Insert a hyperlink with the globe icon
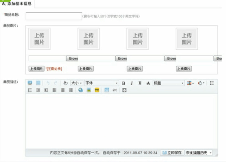The width and height of the screenshot is (226, 162). coord(80,90)
